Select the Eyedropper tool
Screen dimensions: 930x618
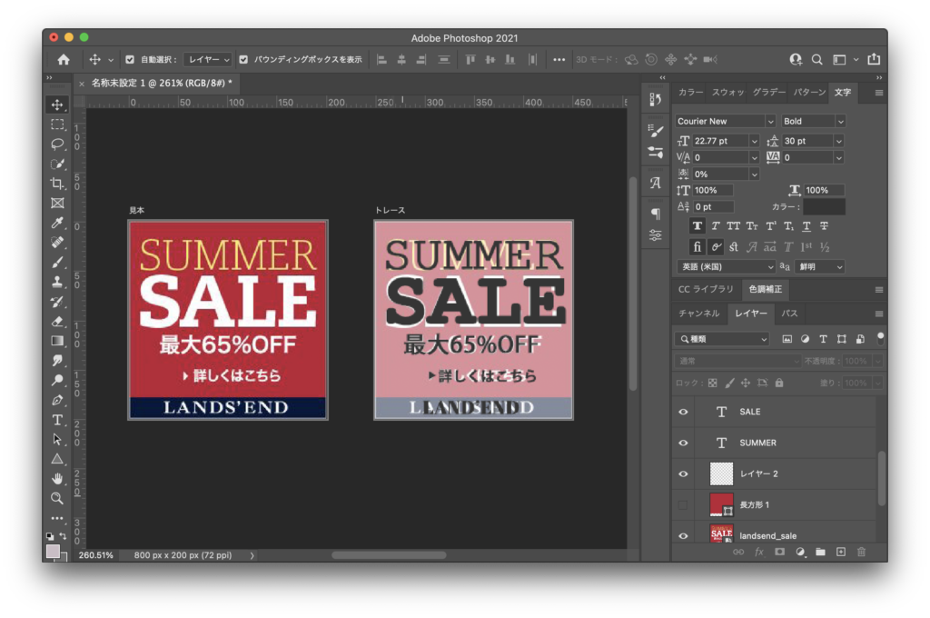[x=57, y=223]
